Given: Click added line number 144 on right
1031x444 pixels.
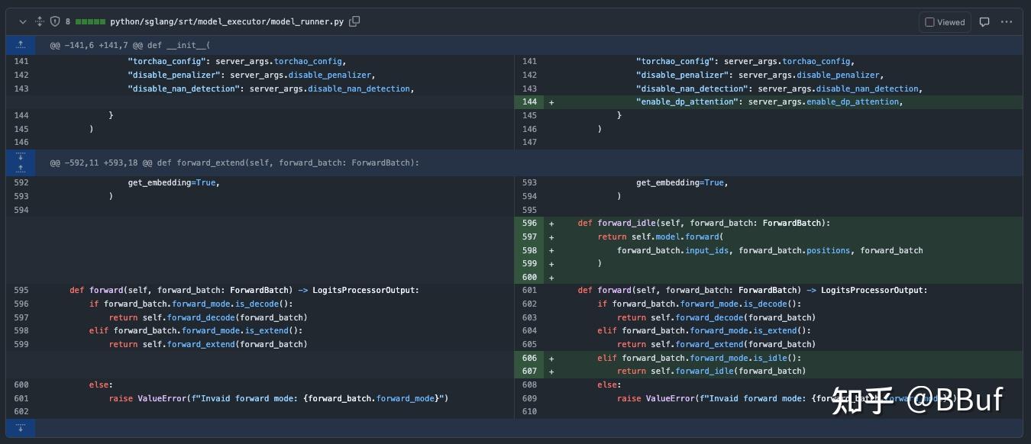Looking at the screenshot, I should tap(529, 102).
